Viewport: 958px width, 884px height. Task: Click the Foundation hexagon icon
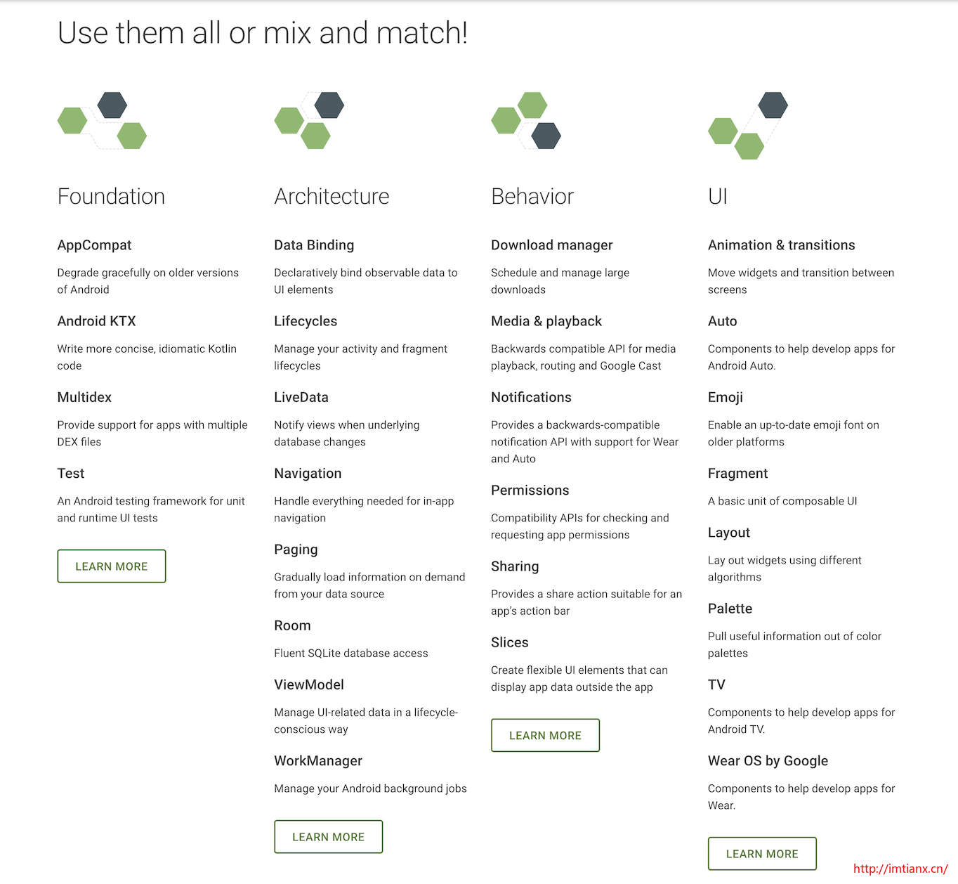pyautogui.click(x=102, y=120)
